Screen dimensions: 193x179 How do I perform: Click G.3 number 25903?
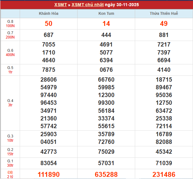[49, 134]
